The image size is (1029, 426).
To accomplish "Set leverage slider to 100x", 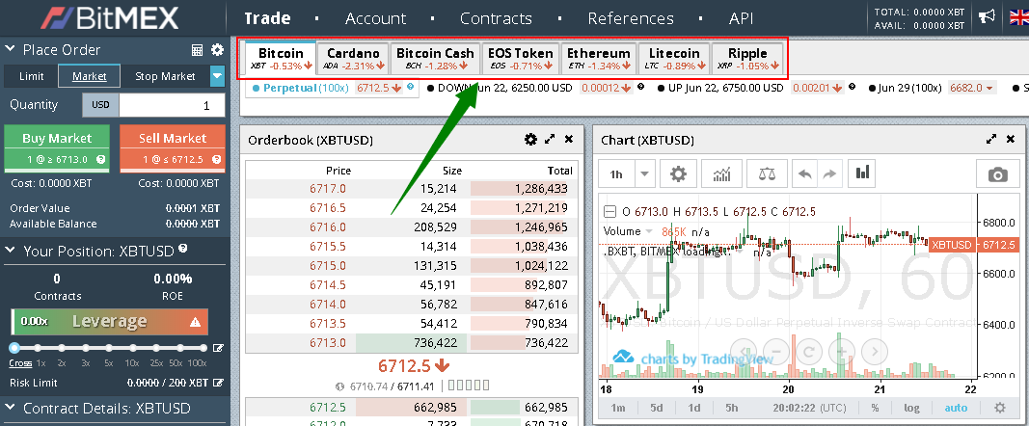I will click(x=203, y=348).
